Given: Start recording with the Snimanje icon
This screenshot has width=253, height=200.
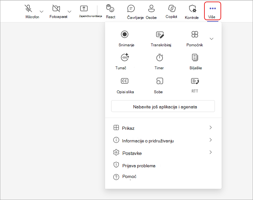Looking at the screenshot, I should tap(125, 34).
